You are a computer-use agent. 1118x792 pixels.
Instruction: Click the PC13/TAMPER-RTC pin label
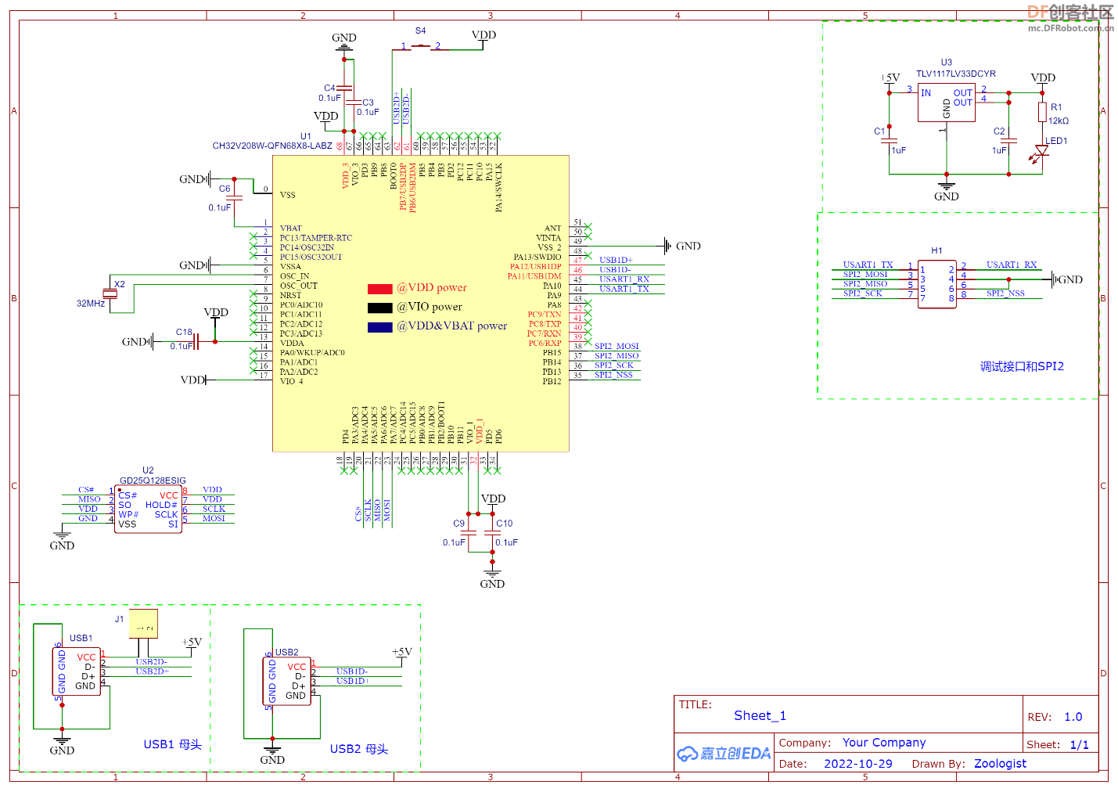(316, 238)
